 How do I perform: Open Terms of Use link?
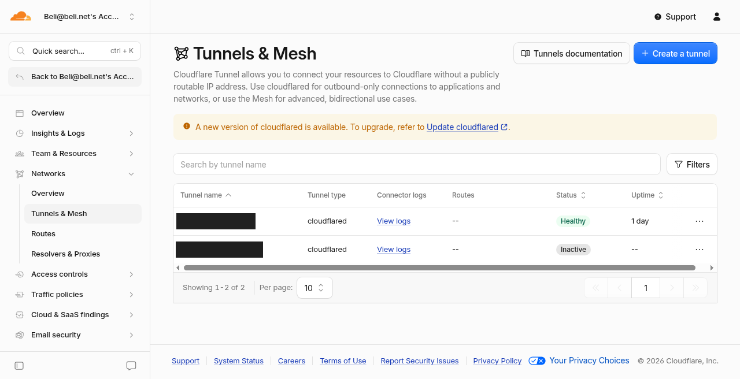pyautogui.click(x=343, y=361)
